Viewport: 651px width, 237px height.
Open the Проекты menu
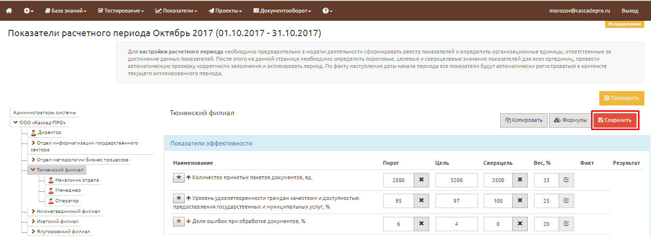[x=225, y=11]
